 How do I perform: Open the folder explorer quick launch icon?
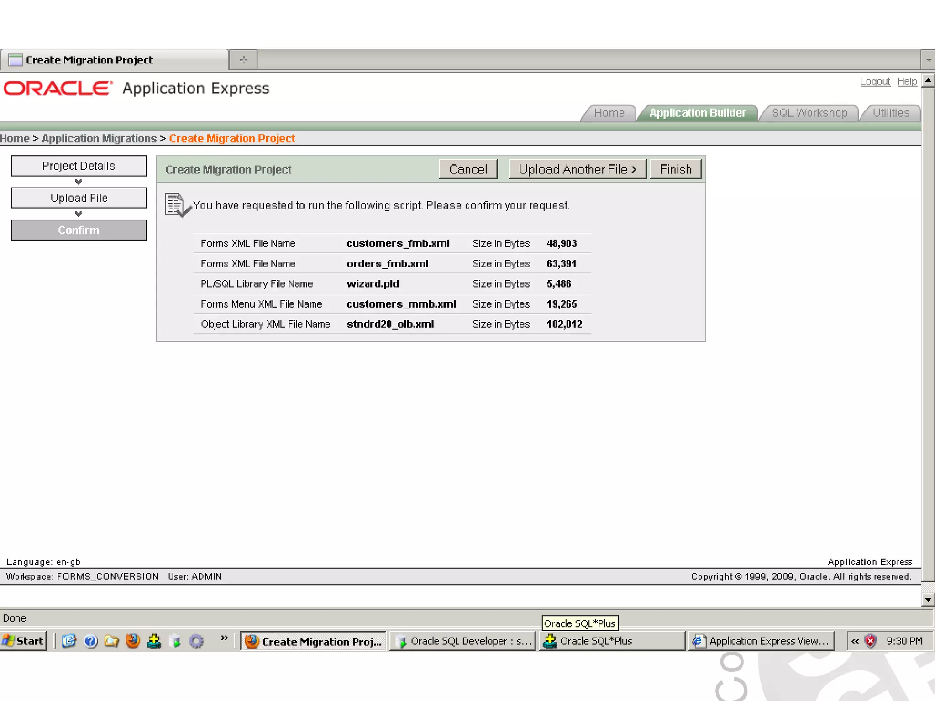(111, 641)
